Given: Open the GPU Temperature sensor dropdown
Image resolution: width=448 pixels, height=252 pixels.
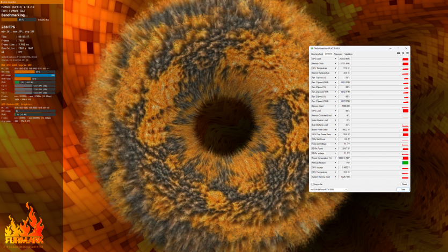Looking at the screenshot, I should click(335, 68).
